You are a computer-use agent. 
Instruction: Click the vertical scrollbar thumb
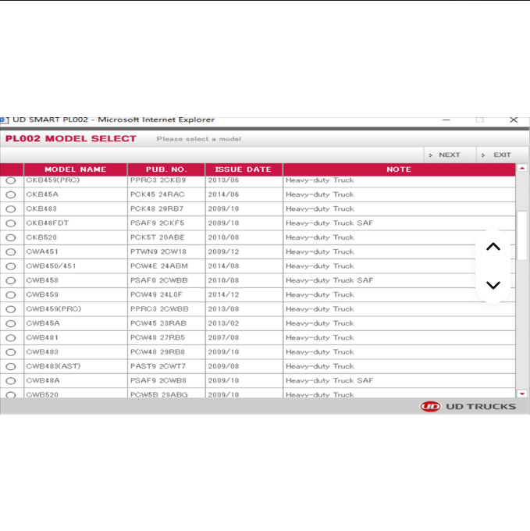pyautogui.click(x=522, y=235)
